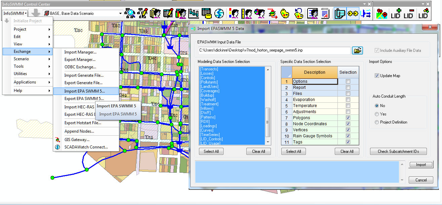442x205 pixels.
Task: Uncheck the Update Map checkbox
Action: (x=377, y=76)
